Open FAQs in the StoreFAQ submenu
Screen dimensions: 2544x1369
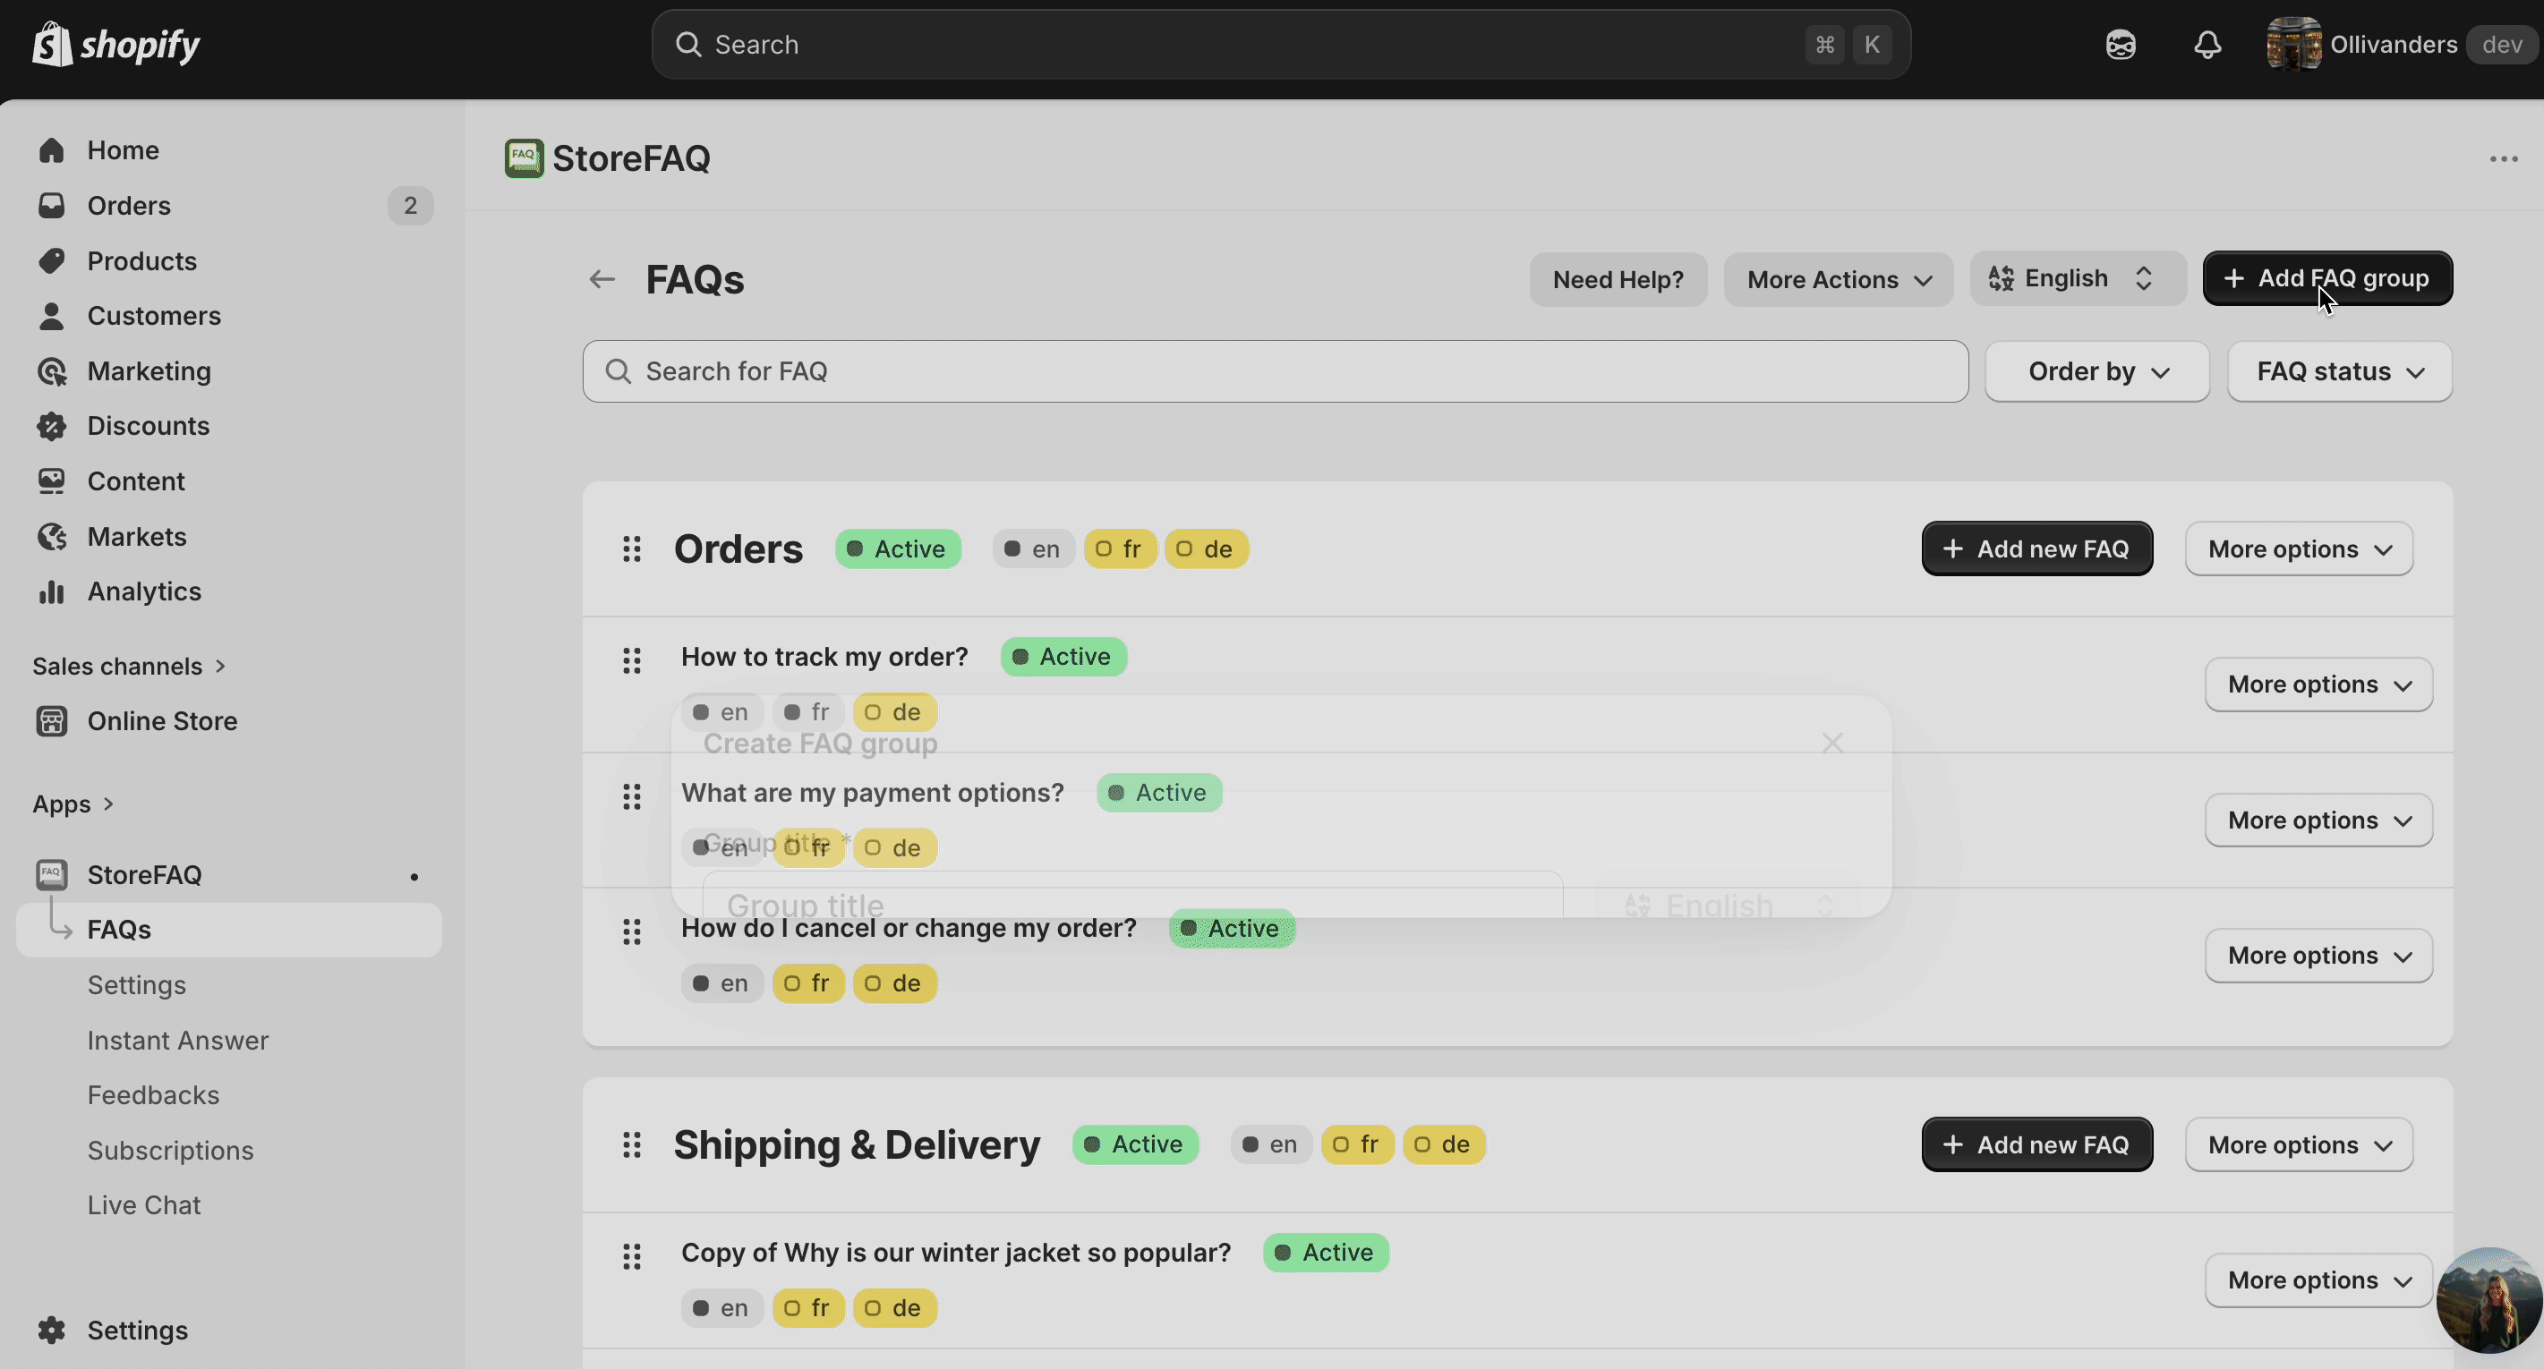[229, 930]
